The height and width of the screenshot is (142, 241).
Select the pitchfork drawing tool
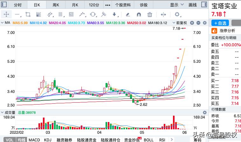[x=104, y=14]
